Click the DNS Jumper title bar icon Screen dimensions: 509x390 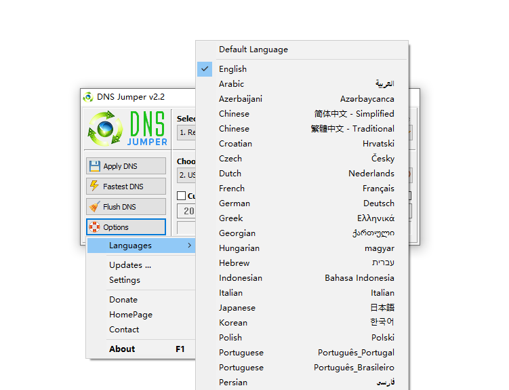(x=87, y=97)
